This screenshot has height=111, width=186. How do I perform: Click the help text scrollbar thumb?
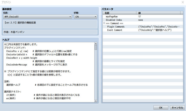96,47
